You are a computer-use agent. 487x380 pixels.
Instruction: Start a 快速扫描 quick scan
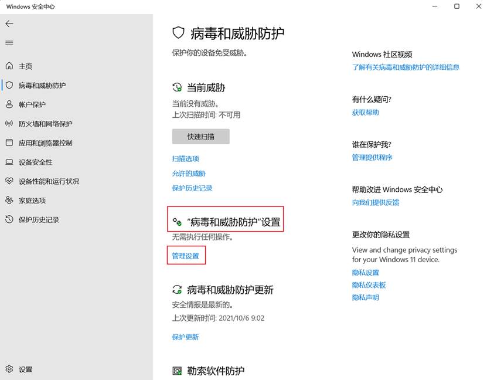point(200,137)
